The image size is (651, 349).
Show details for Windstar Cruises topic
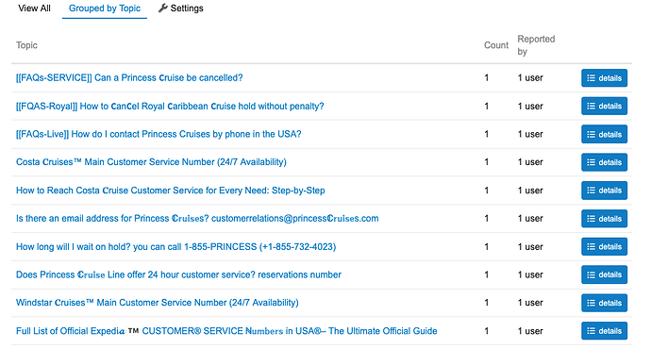point(604,303)
